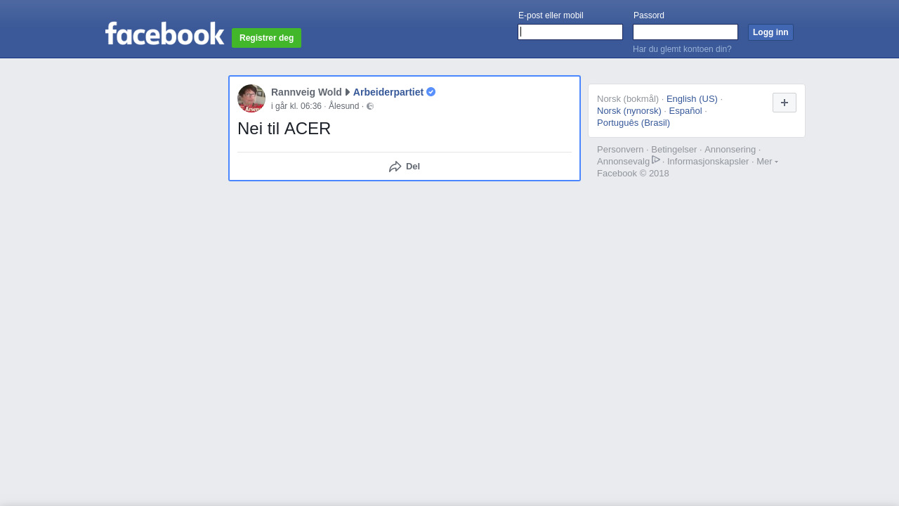Screen dimensions: 899x506
Task: Switch language to Español
Action: pyautogui.click(x=685, y=111)
